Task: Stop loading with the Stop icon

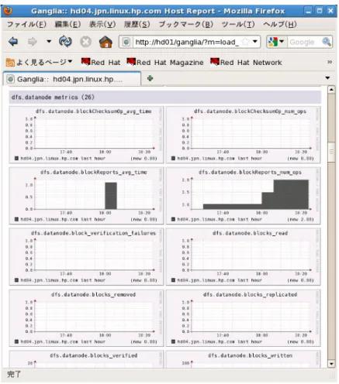Action: pyautogui.click(x=85, y=42)
